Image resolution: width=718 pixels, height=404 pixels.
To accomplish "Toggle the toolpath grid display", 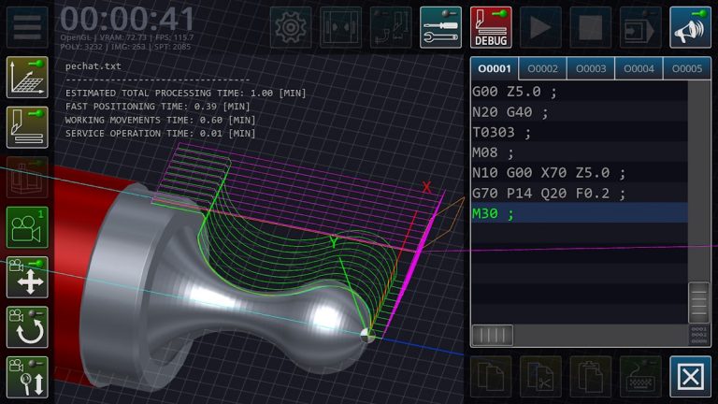I will (x=27, y=77).
